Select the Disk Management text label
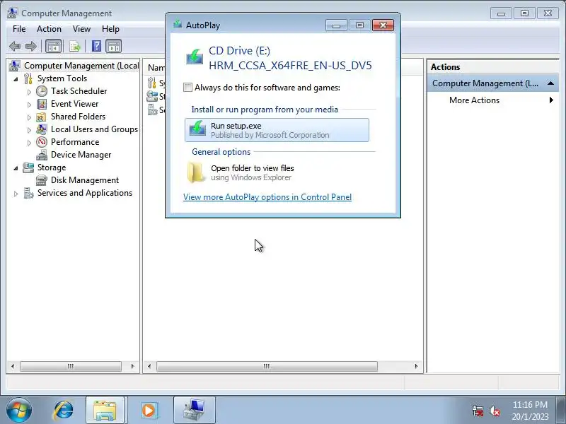 coord(85,180)
